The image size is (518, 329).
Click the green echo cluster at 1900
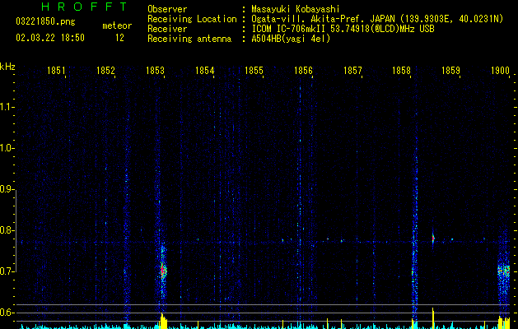coord(504,271)
